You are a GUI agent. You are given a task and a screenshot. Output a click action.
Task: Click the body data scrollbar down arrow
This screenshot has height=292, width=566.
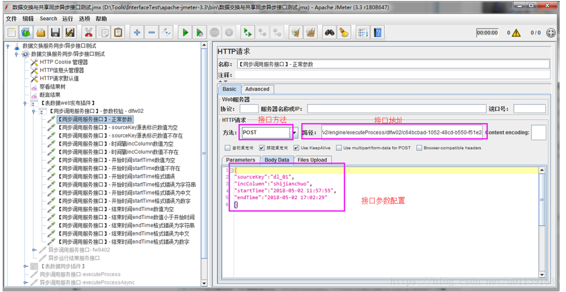542,274
